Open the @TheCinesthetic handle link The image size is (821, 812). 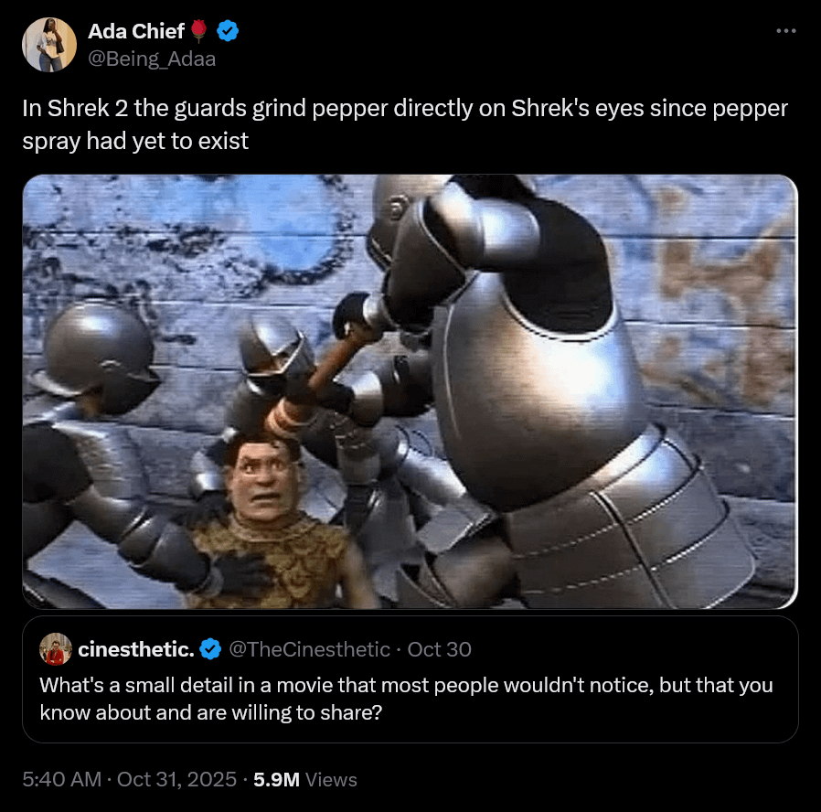click(306, 649)
